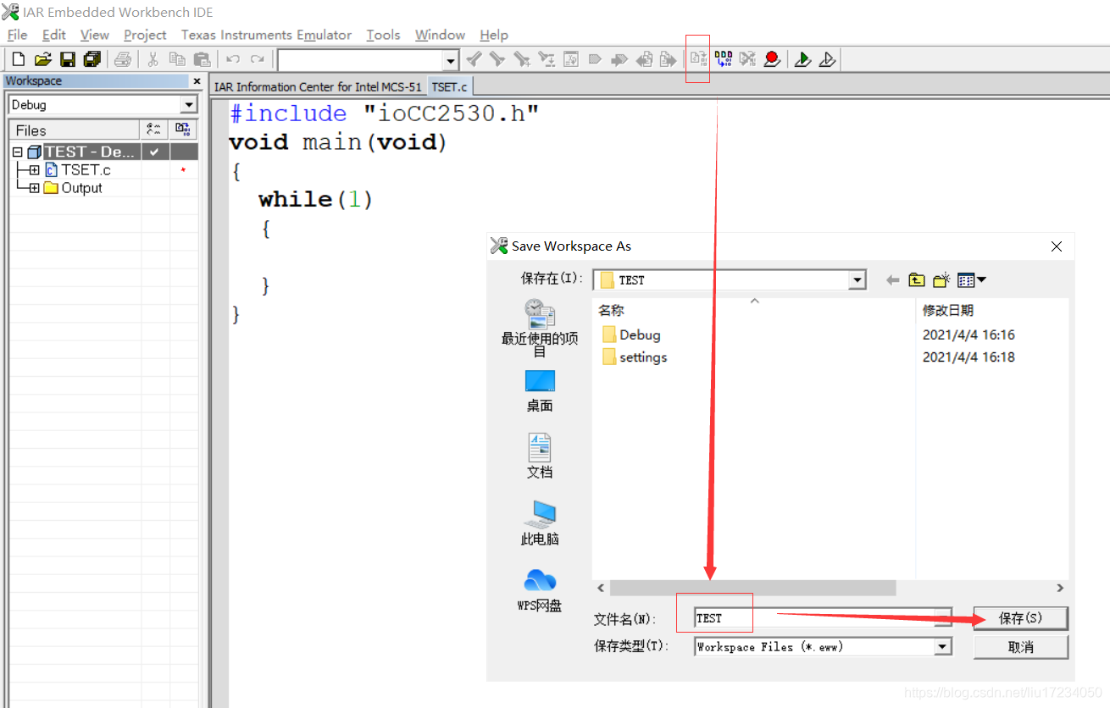Image resolution: width=1110 pixels, height=708 pixels.
Task: Select the settings folder in list
Action: tap(635, 357)
